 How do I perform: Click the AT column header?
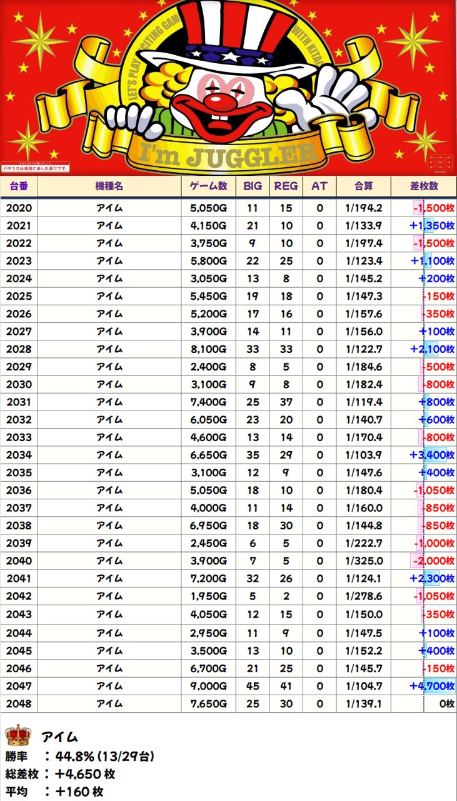pyautogui.click(x=319, y=186)
